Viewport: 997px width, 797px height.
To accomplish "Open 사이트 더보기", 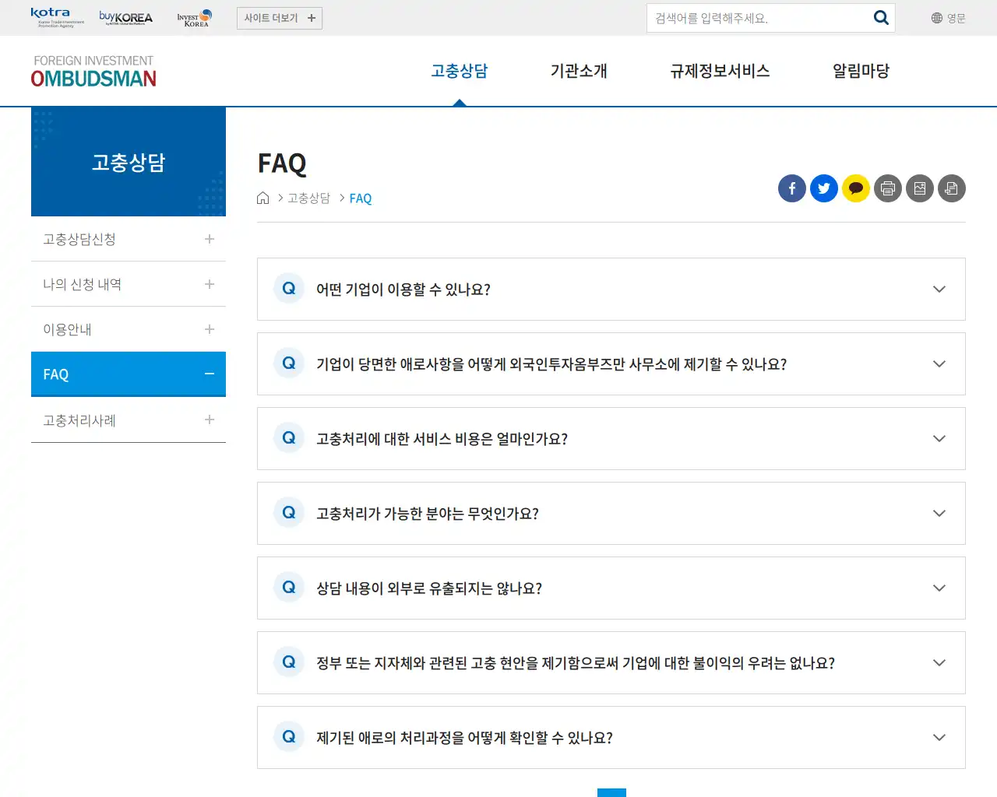I will [x=279, y=17].
